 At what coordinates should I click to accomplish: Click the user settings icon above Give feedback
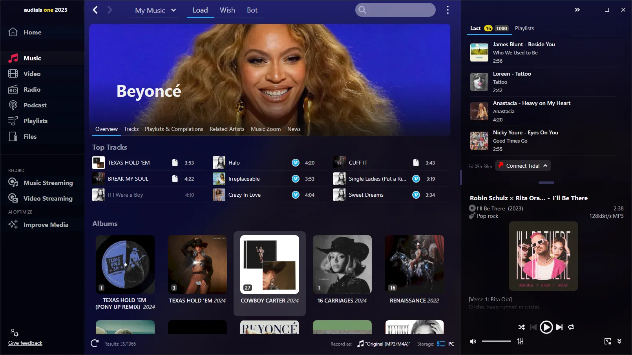pyautogui.click(x=14, y=332)
